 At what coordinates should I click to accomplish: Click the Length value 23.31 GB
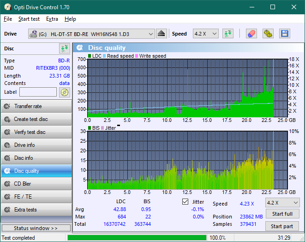click(x=60, y=76)
